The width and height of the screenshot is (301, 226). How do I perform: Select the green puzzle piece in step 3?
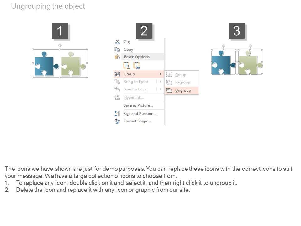(x=250, y=64)
